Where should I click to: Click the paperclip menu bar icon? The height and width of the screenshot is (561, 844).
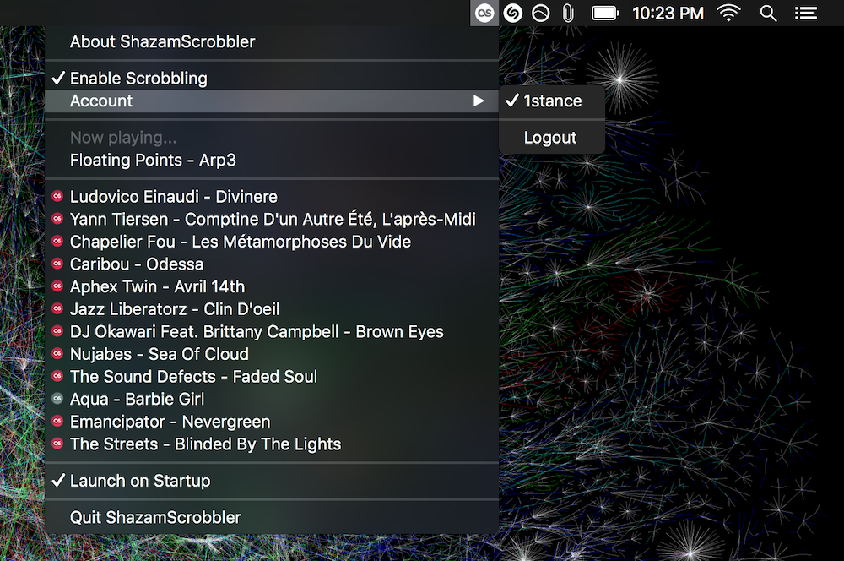pos(568,13)
